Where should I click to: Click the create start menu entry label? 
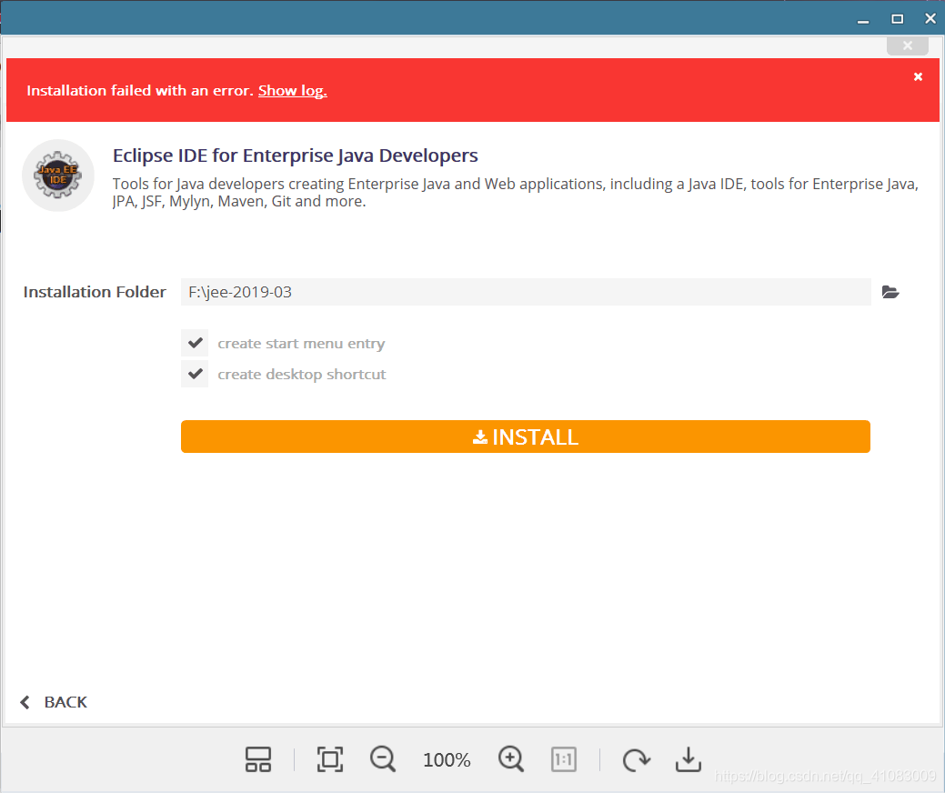point(301,344)
